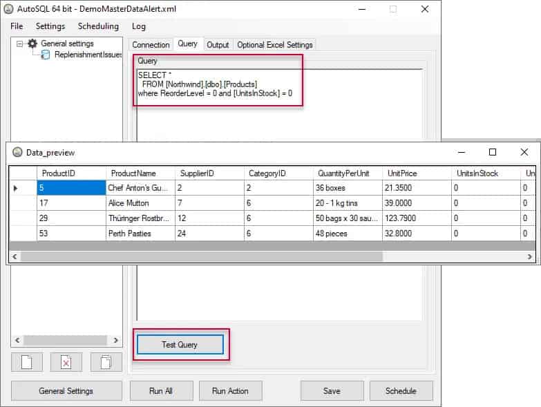
Task: Click the Data_preview window icon
Action: point(16,152)
